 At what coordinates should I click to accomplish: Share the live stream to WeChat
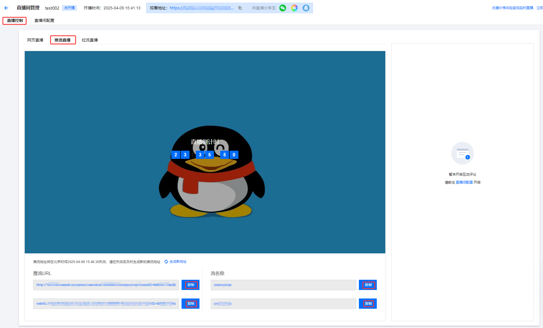[x=282, y=8]
